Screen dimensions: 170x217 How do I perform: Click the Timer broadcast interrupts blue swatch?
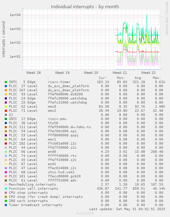(x=6, y=205)
